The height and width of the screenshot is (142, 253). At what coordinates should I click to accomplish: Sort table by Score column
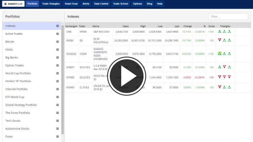[211, 26]
